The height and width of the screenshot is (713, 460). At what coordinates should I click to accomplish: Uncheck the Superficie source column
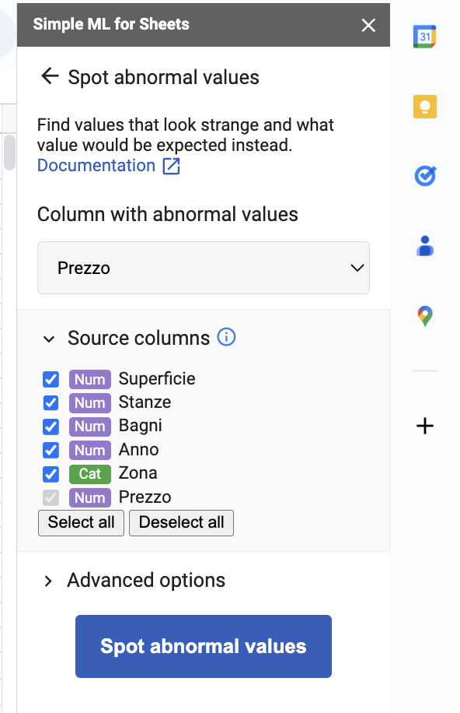click(x=51, y=379)
